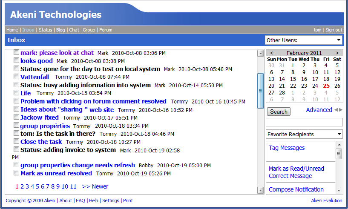Click message list scroll up arrow

point(261,53)
